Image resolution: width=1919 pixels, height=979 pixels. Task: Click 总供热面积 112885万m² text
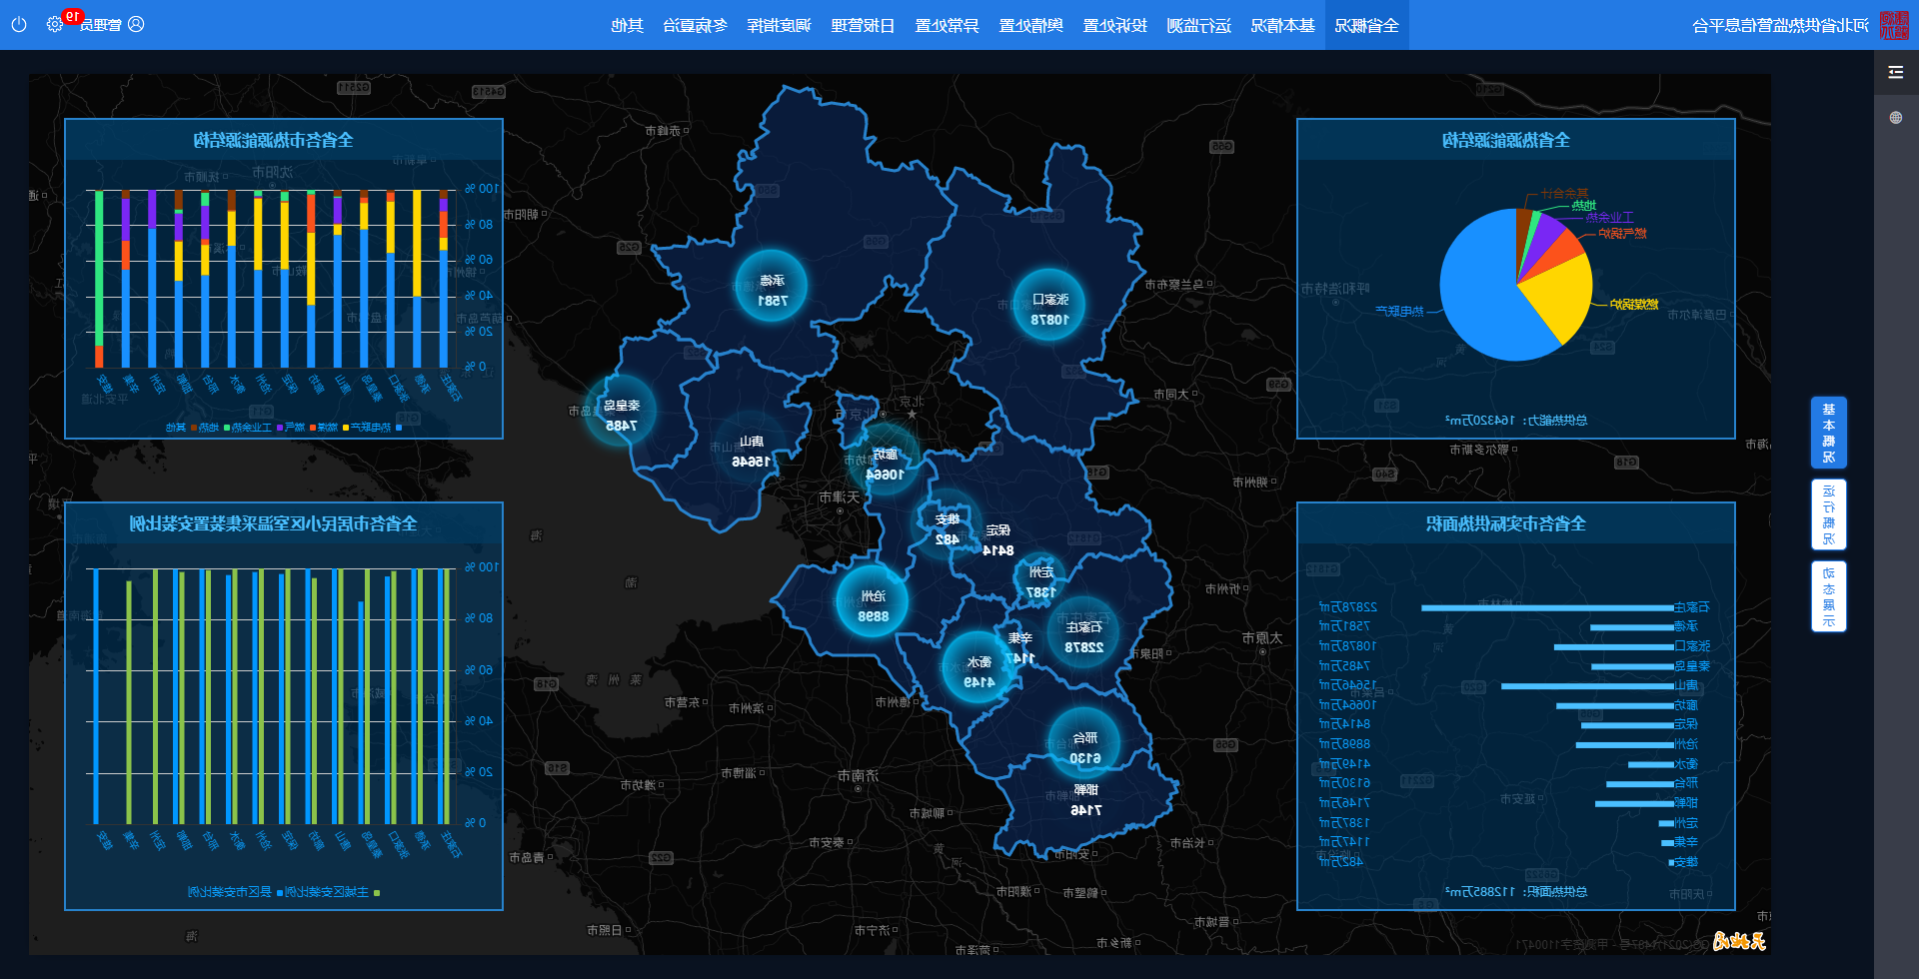tap(1516, 892)
